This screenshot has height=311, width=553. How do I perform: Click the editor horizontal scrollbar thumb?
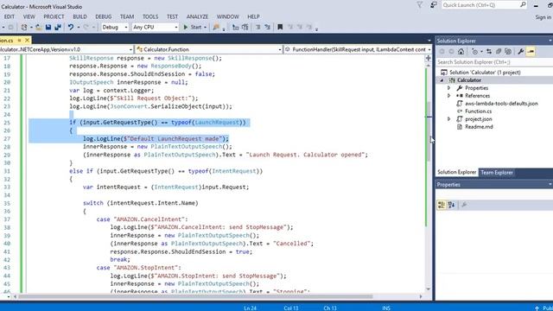[x=196, y=296]
